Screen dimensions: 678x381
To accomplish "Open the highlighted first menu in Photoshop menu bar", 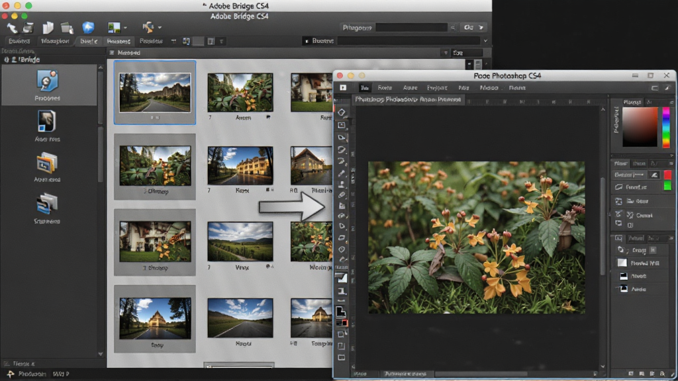I will (x=365, y=88).
